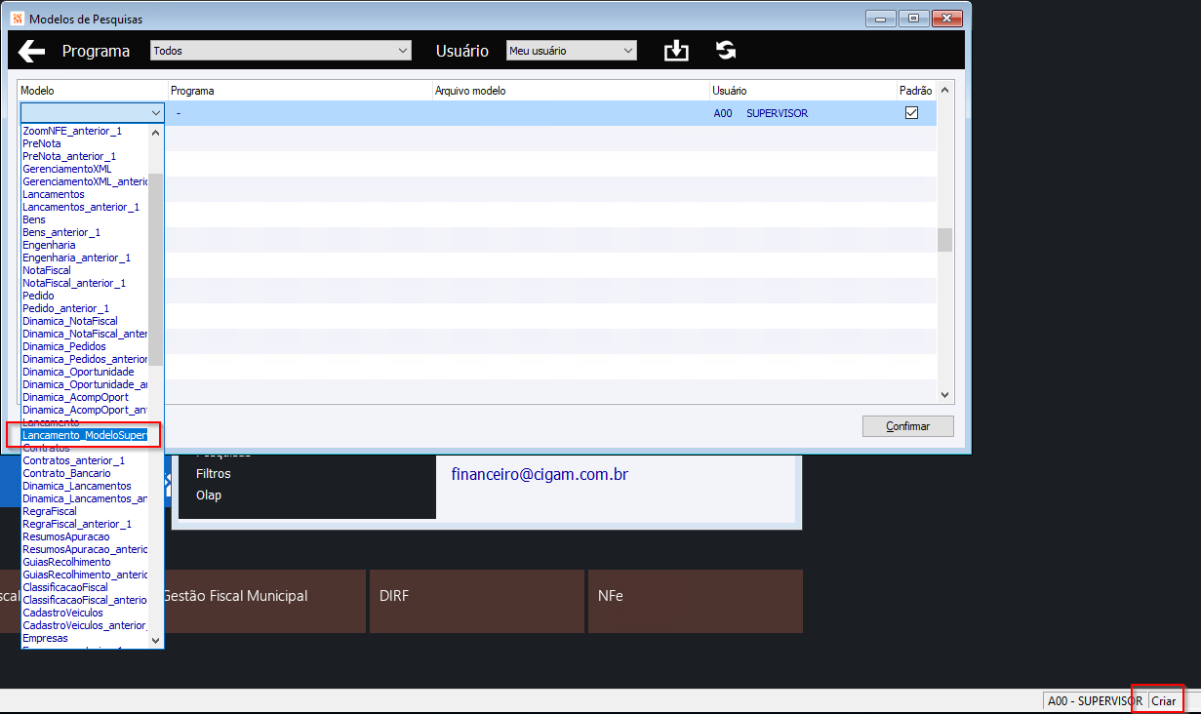Image resolution: width=1201 pixels, height=714 pixels.
Task: Click the back arrow icon
Action: tap(32, 51)
